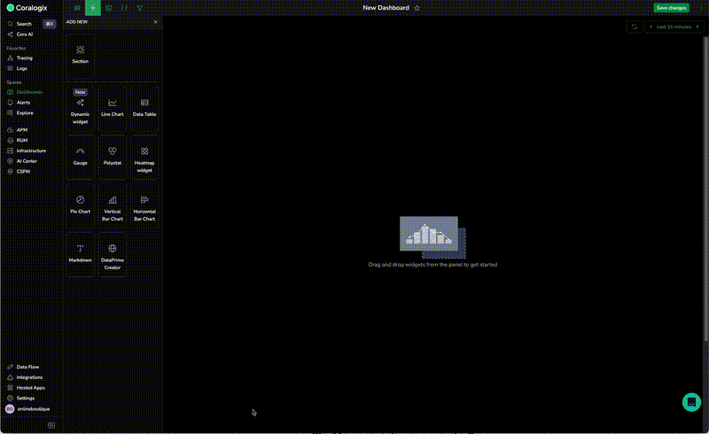Open the three-dot dashboard options menu
This screenshot has height=434, width=709.
pos(699,7)
